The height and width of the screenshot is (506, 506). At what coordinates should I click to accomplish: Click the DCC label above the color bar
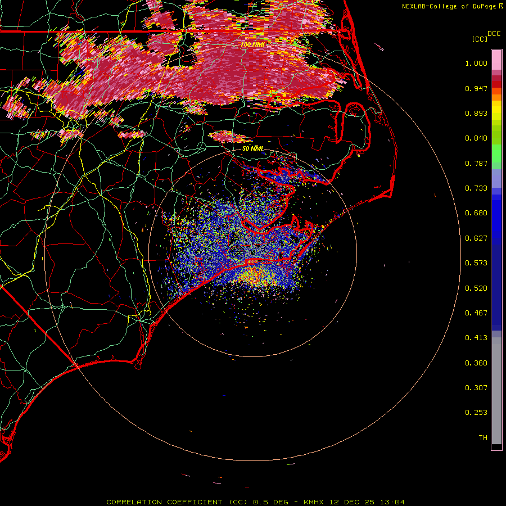coord(494,34)
